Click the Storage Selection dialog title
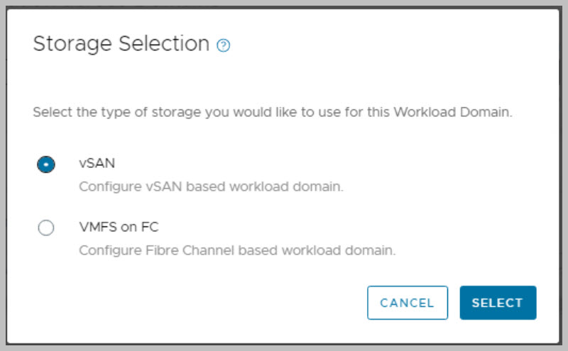Screen dimensions: 568x351 (121, 44)
